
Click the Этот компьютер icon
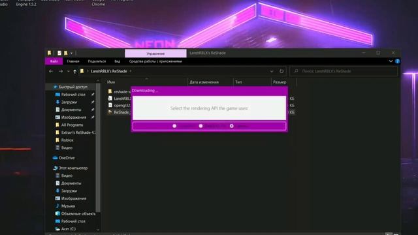tap(55, 168)
